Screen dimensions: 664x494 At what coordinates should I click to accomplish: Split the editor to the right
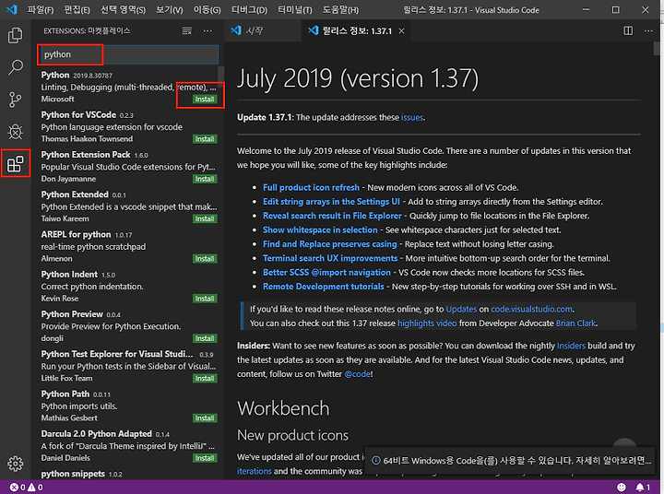(x=628, y=31)
